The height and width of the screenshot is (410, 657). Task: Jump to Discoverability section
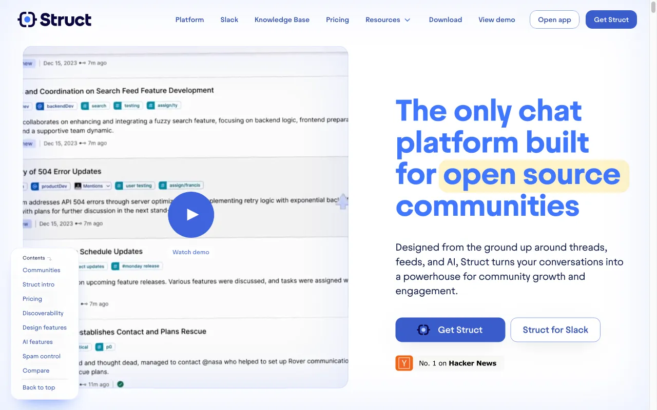point(43,313)
